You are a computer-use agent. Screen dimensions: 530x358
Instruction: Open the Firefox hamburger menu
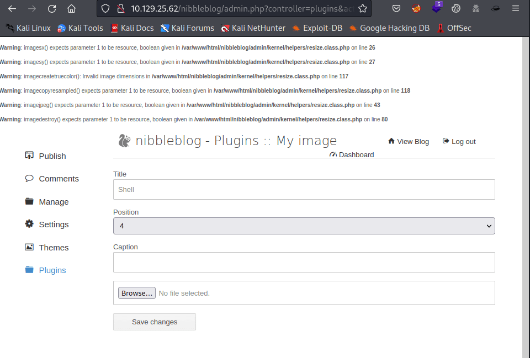(516, 9)
